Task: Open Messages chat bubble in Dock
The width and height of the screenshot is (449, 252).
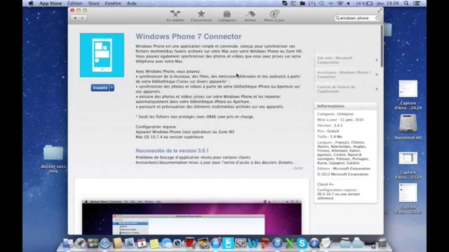Action: (167, 243)
